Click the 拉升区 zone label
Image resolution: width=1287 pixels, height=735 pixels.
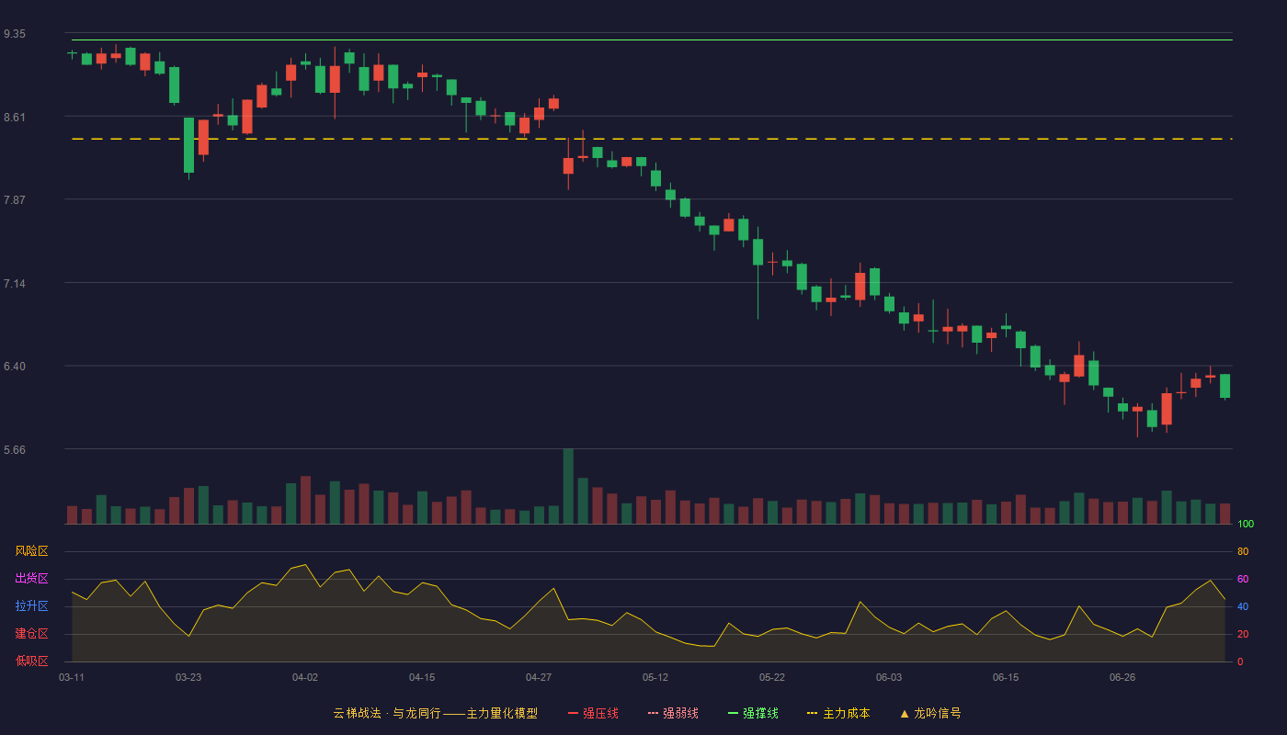click(x=31, y=606)
